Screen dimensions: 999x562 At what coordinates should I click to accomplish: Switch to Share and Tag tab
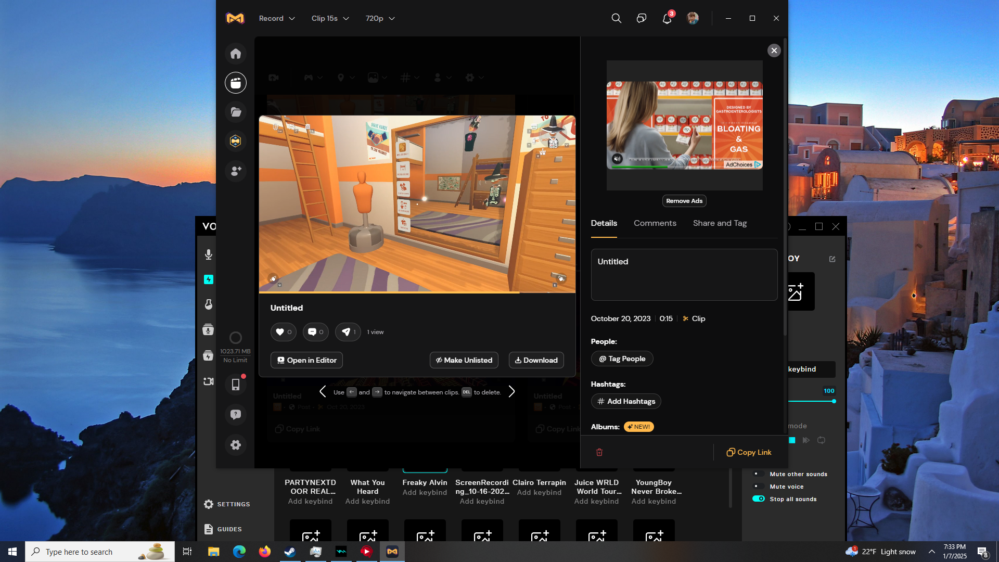tap(720, 223)
